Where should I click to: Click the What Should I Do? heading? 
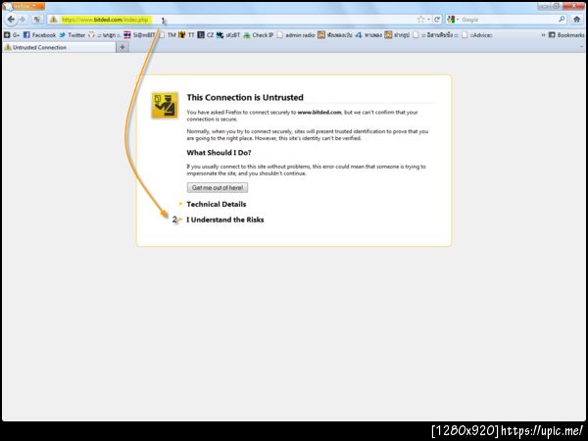tap(219, 153)
